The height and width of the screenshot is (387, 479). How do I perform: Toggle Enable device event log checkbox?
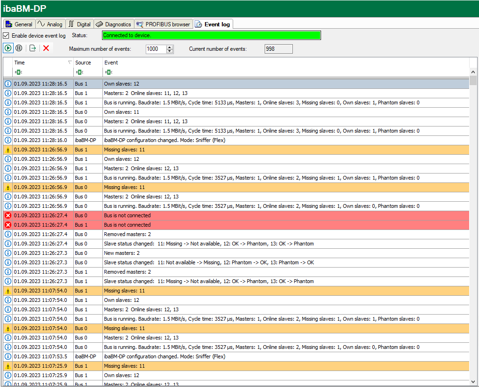point(6,35)
